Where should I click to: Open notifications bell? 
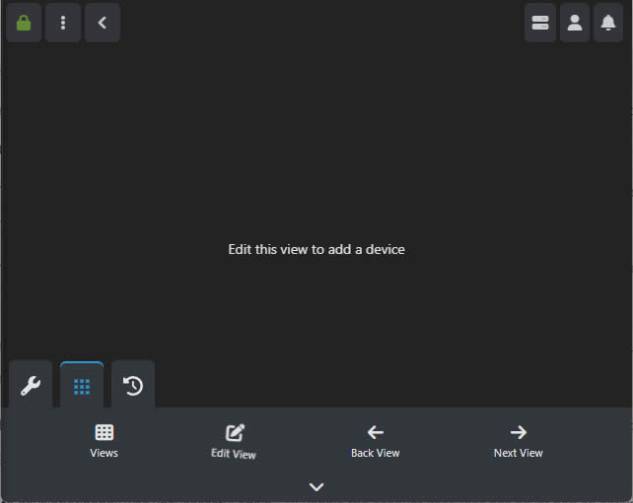[x=608, y=23]
